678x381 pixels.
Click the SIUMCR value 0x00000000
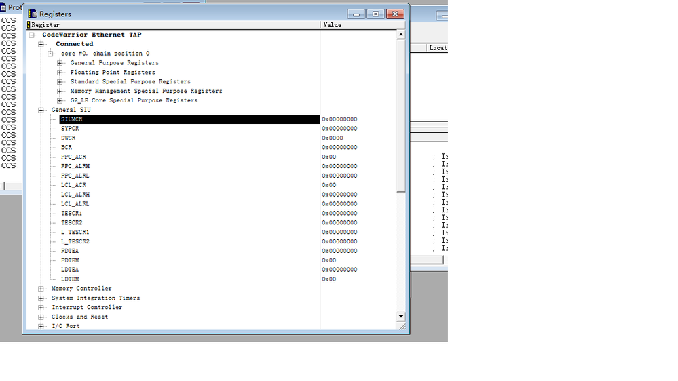coord(339,119)
